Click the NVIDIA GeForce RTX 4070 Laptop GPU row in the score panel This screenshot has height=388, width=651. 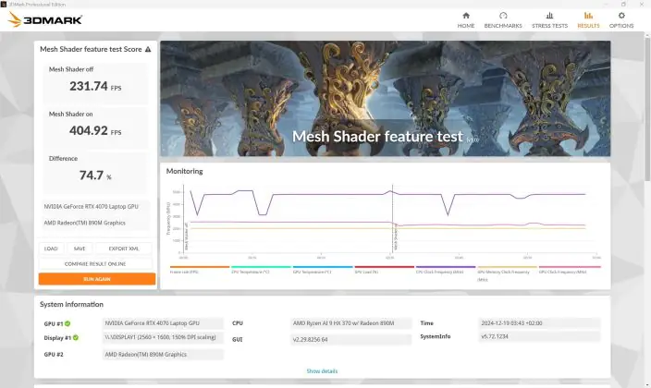tap(96, 207)
